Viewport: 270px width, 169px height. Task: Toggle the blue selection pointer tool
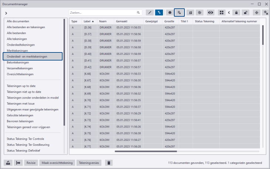coord(159,12)
